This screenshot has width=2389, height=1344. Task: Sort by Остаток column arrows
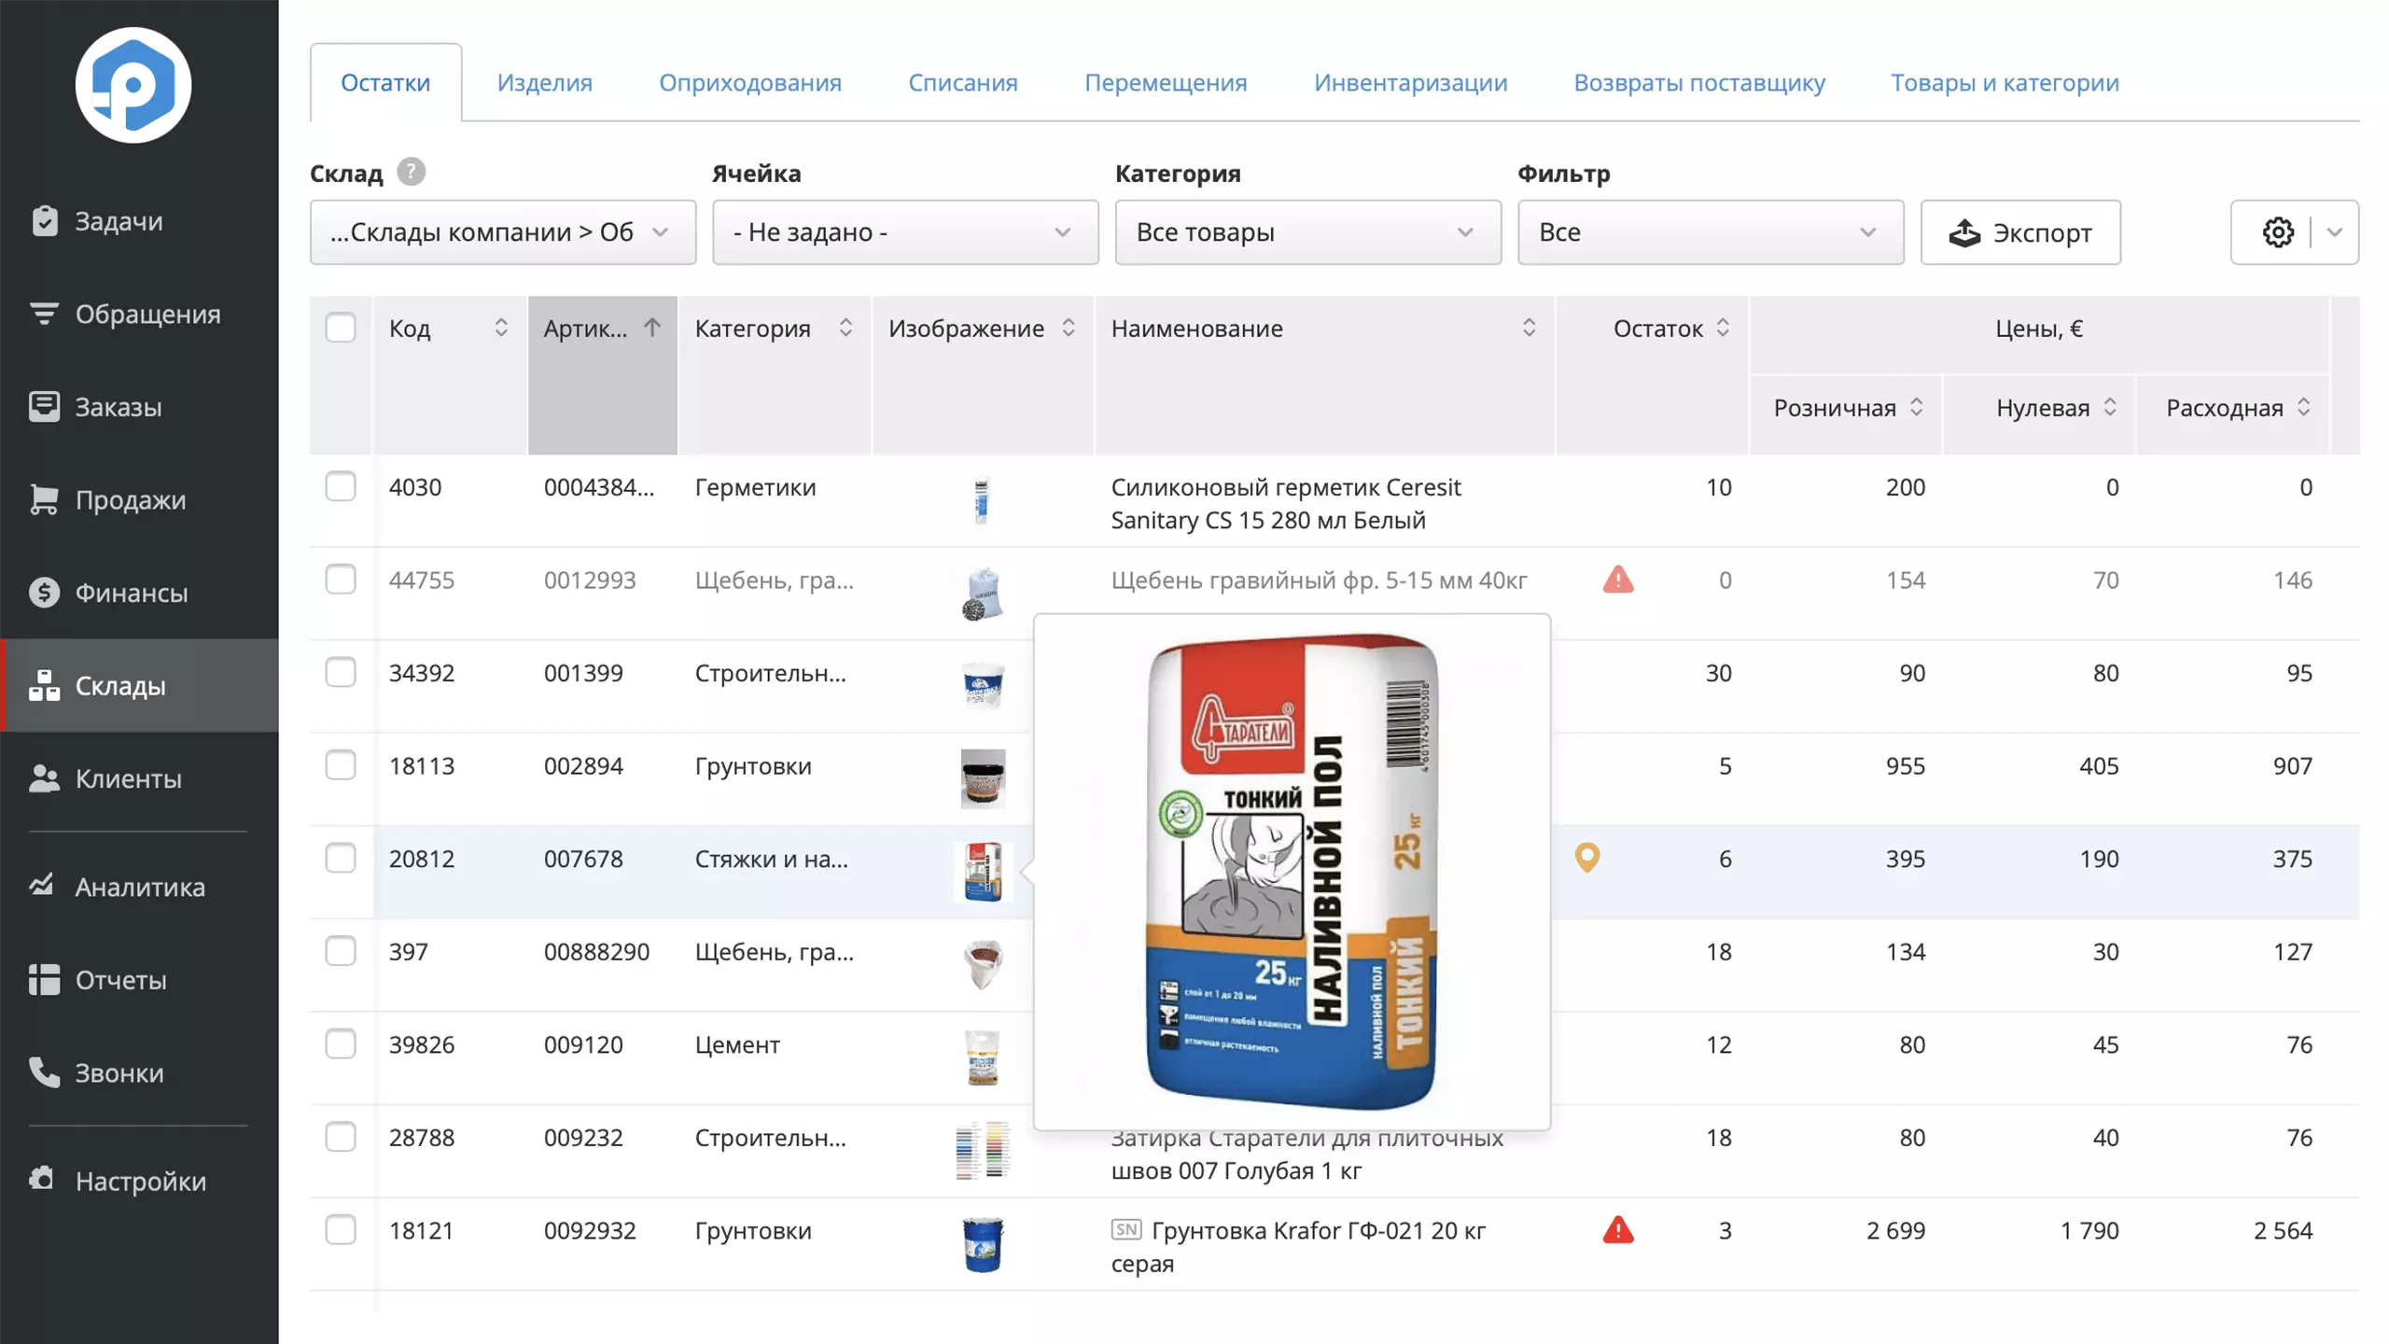tap(1723, 328)
